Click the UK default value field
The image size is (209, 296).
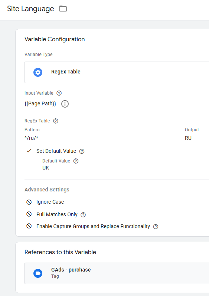[x=46, y=168]
